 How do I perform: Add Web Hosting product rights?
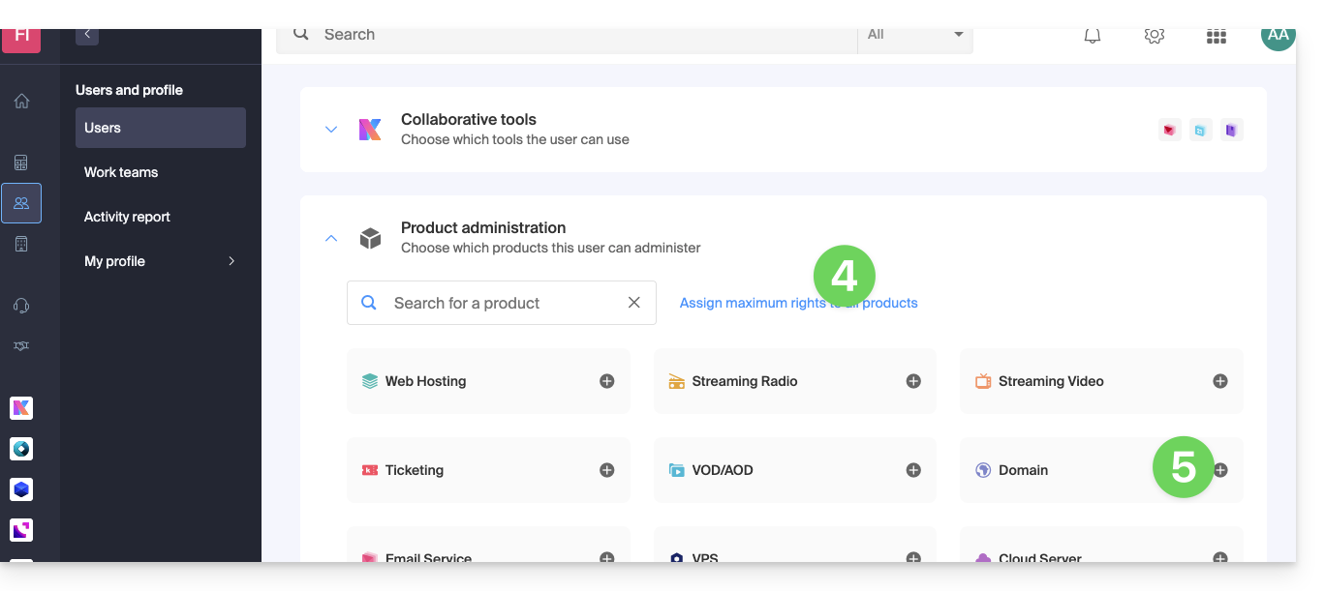pos(606,381)
